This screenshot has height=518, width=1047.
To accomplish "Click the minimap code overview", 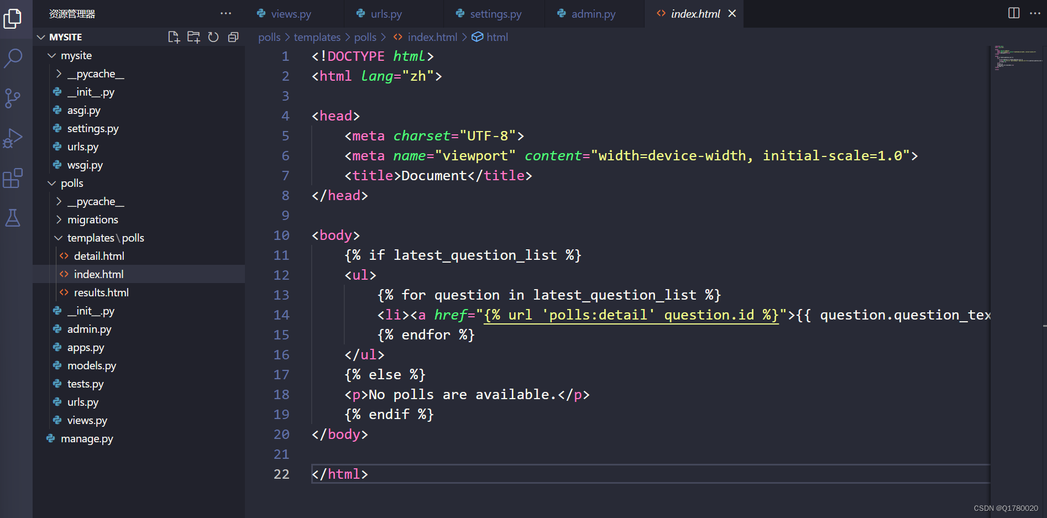I will pyautogui.click(x=1017, y=58).
